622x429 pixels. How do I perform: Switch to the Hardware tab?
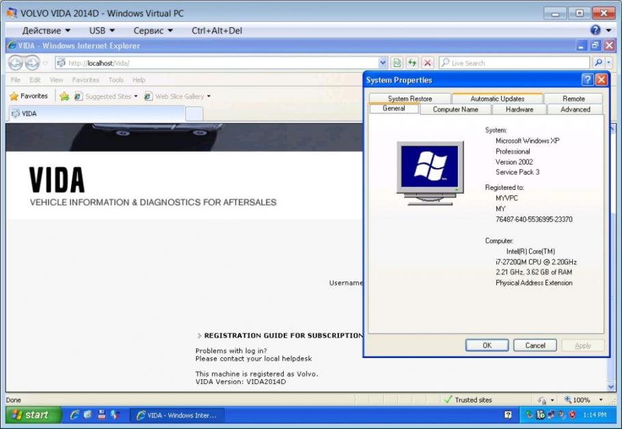pos(519,109)
